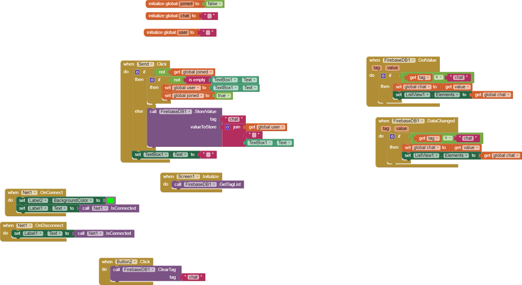This screenshot has height=285, width=522.
Task: Click empty text string in initialize global chat
Action: 210,16
